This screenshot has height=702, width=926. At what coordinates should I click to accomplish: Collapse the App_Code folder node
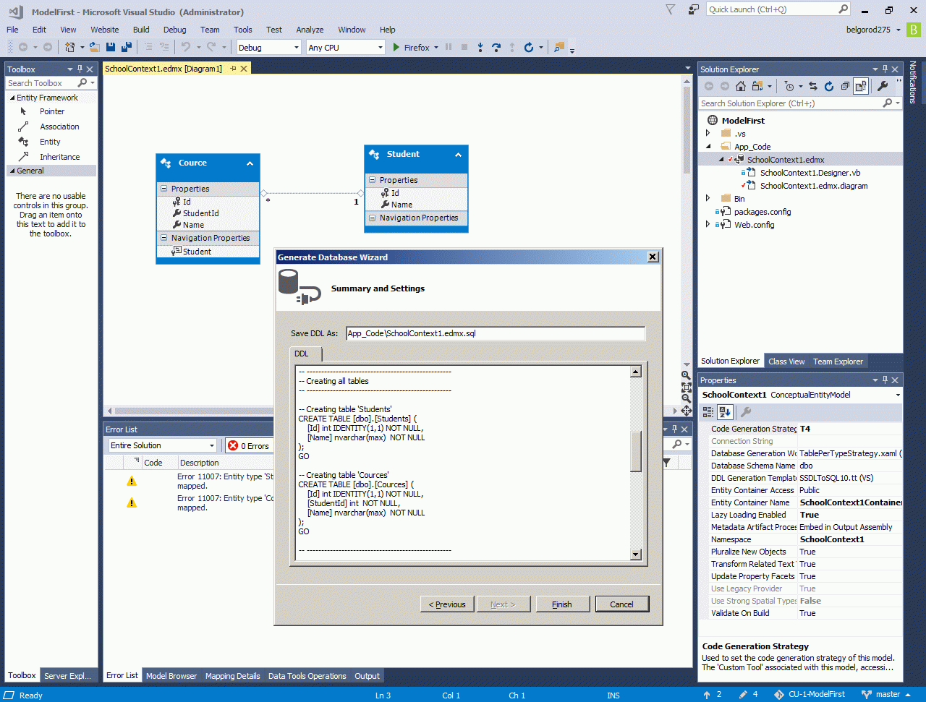pyautogui.click(x=708, y=146)
